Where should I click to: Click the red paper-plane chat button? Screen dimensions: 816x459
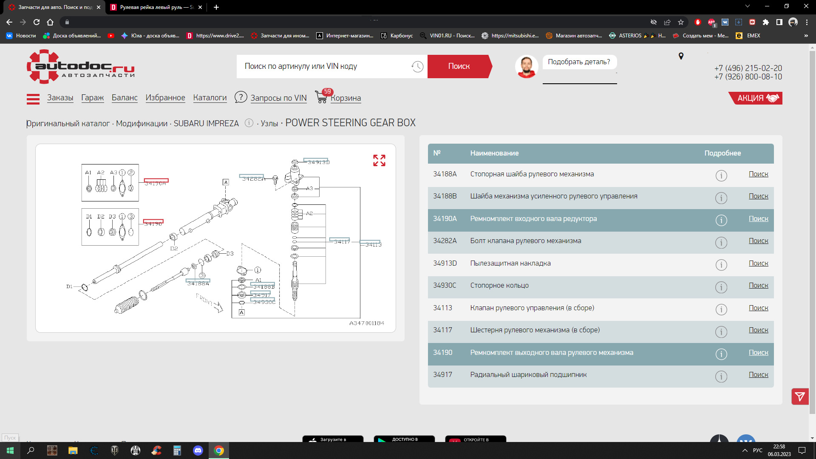799,397
